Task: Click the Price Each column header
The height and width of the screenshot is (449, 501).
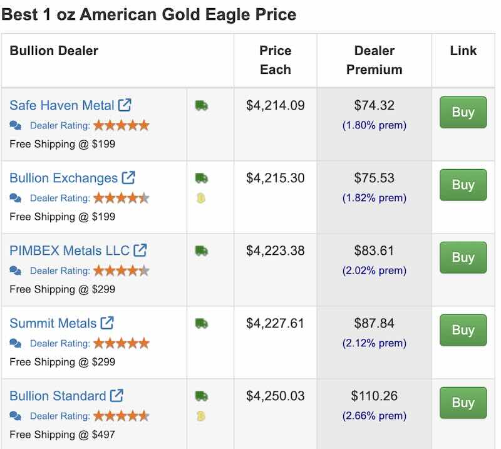Action: point(276,60)
